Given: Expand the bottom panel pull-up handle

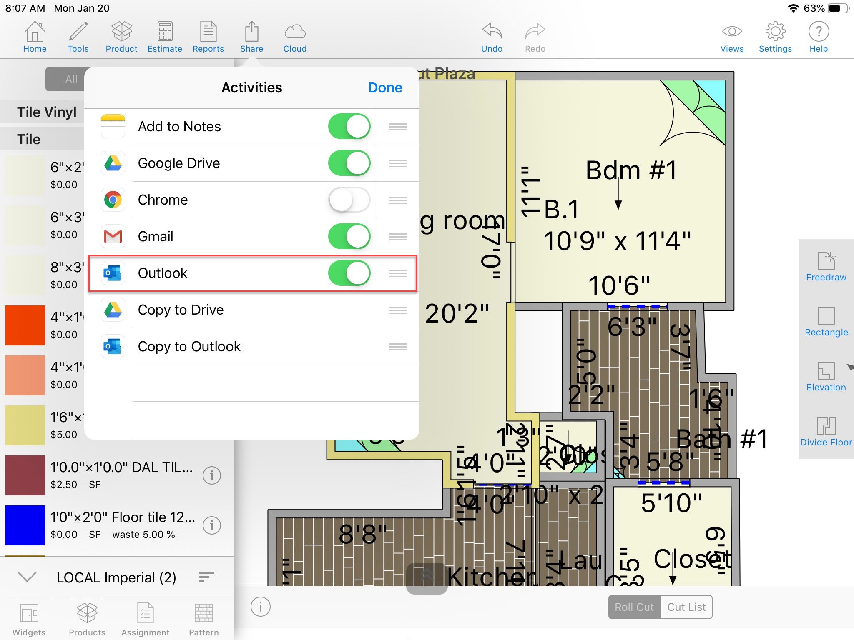Looking at the screenshot, I should (x=427, y=578).
